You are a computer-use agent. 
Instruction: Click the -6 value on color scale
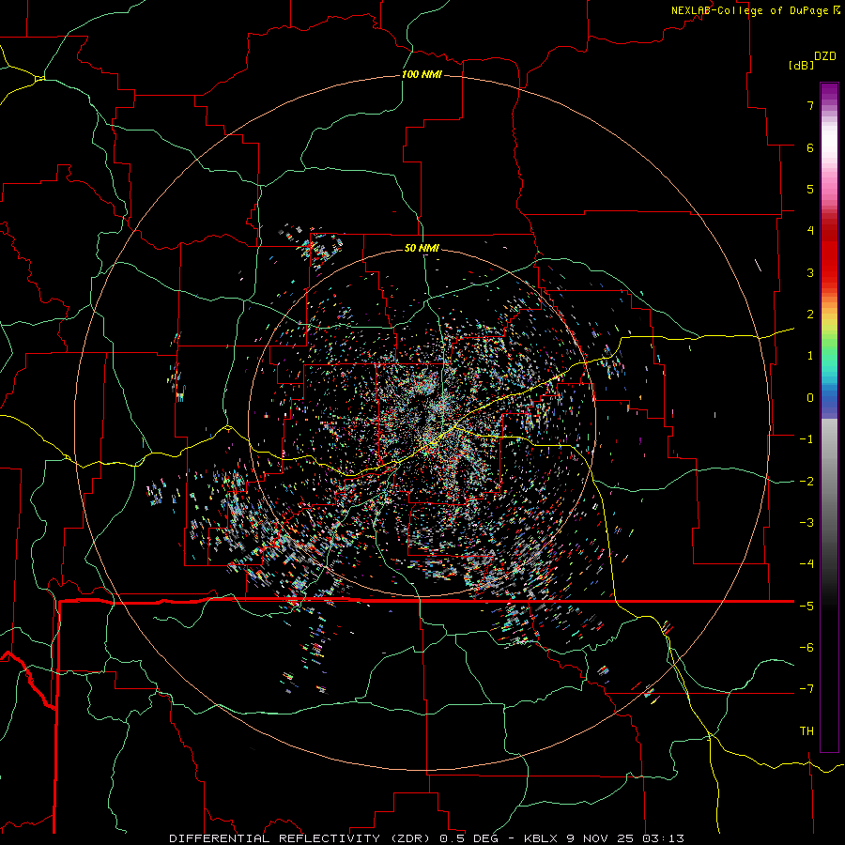point(807,648)
